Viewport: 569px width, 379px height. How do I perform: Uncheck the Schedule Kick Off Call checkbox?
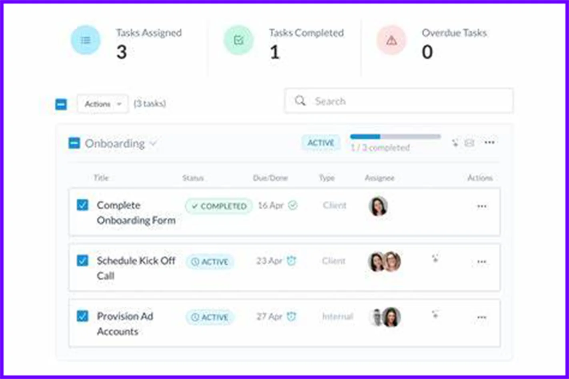pyautogui.click(x=82, y=261)
